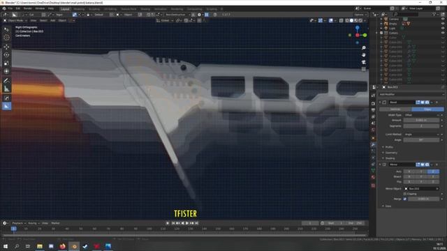Select the Scale tool
This screenshot has width=447, height=251.
pos(6,63)
